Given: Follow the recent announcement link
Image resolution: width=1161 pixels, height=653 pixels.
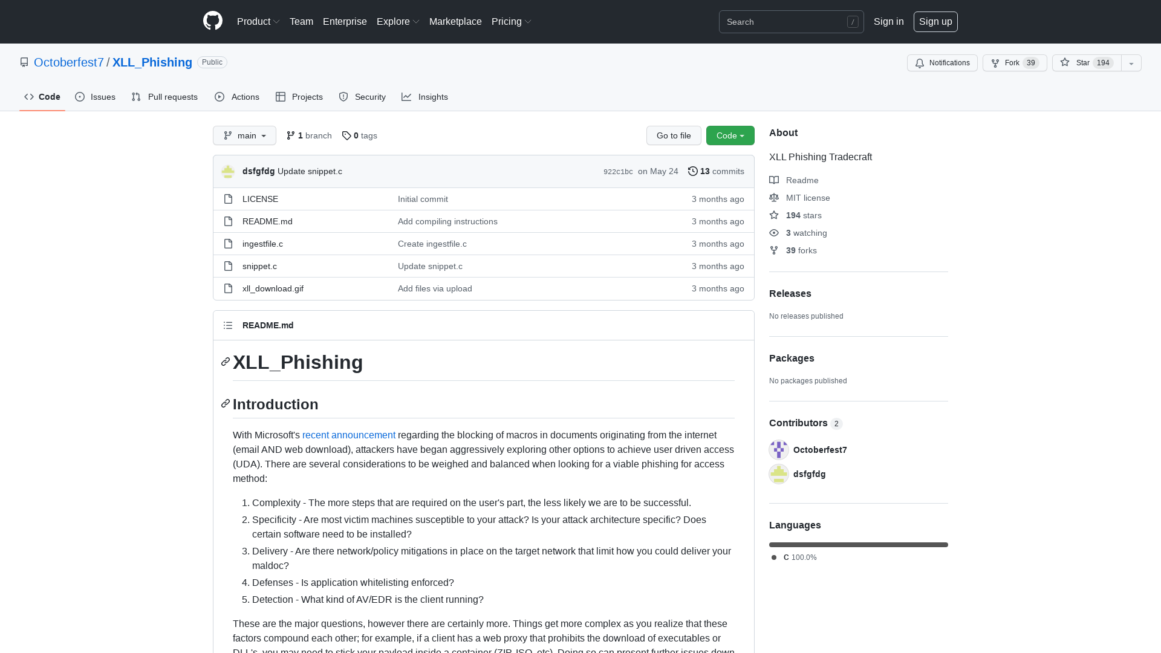Looking at the screenshot, I should [x=349, y=435].
